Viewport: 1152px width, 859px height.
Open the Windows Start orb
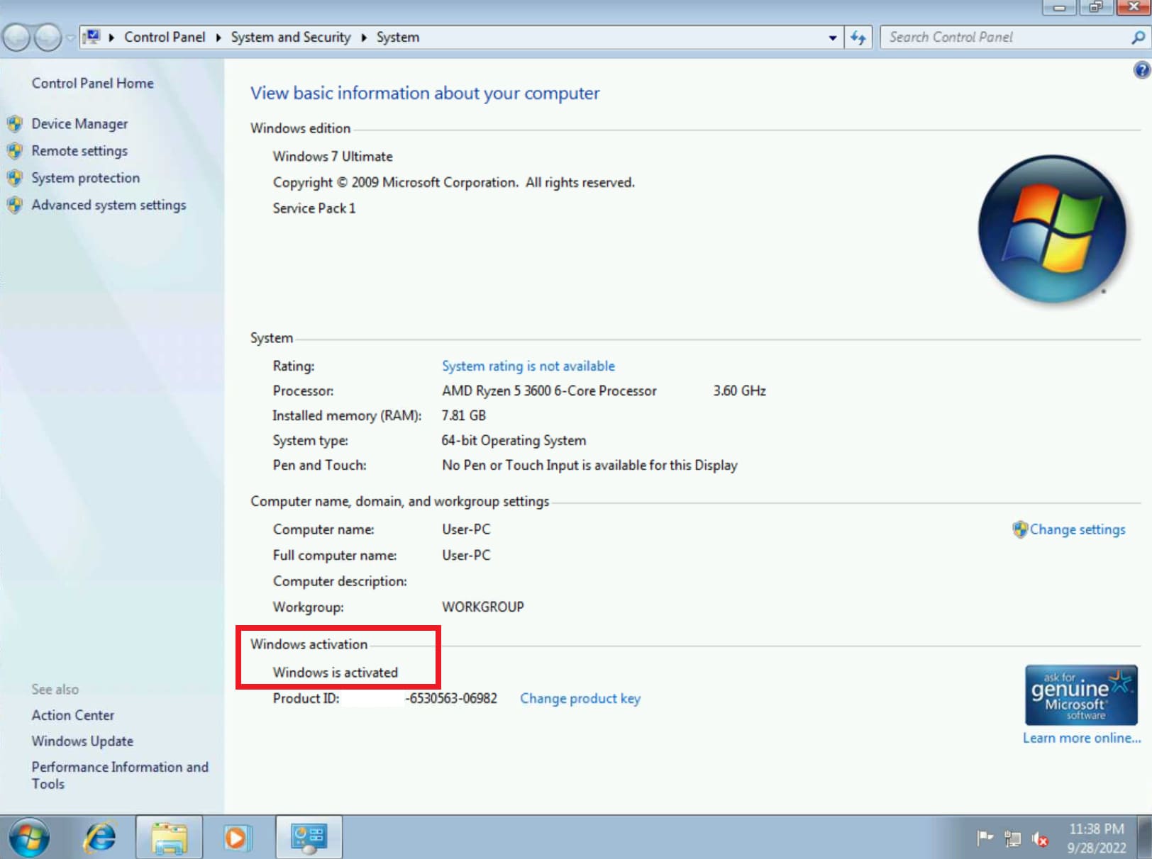pyautogui.click(x=29, y=837)
